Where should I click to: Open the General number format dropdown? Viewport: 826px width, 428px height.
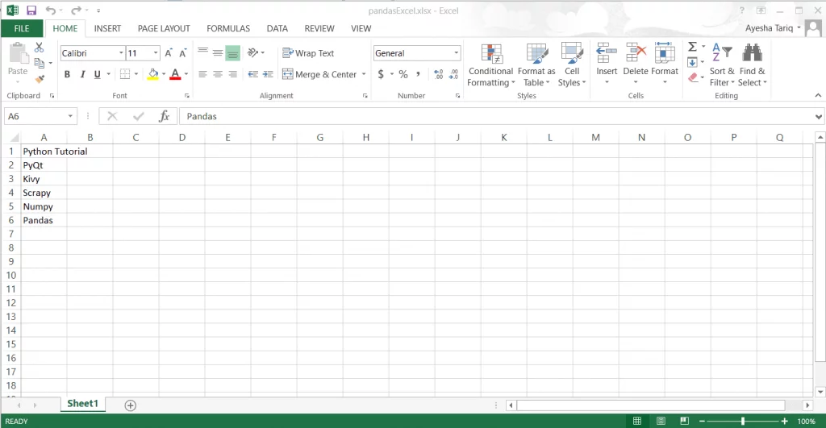(457, 53)
